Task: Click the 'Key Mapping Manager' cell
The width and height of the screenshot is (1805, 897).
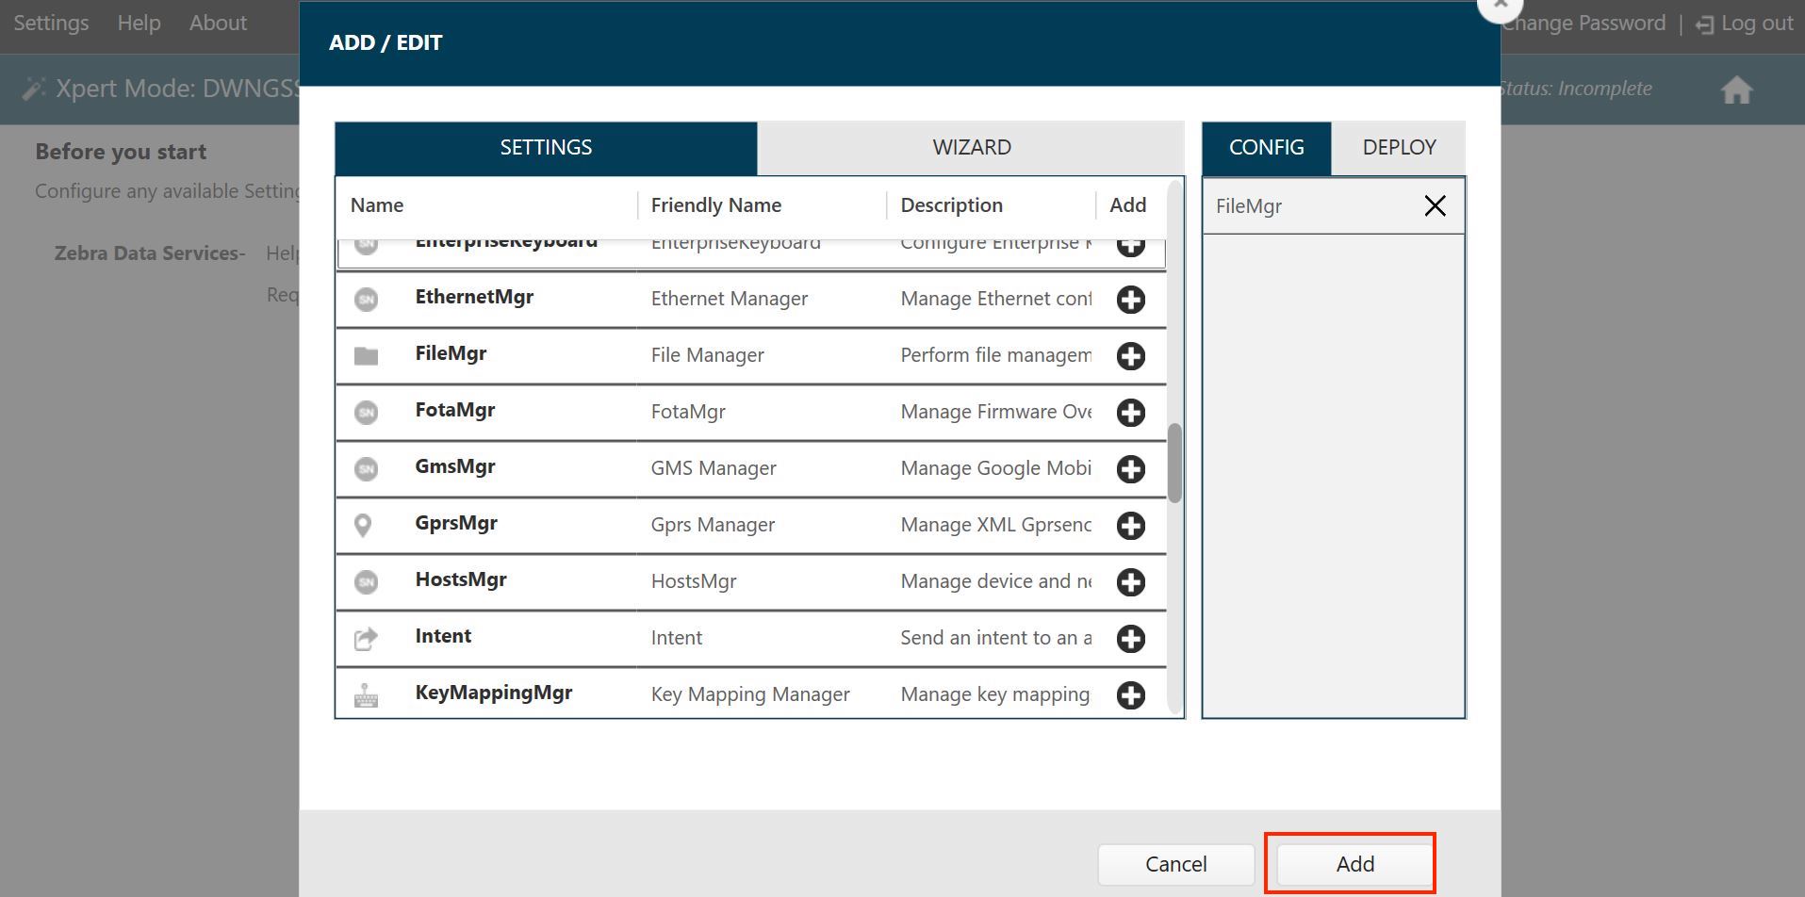Action: pyautogui.click(x=750, y=694)
